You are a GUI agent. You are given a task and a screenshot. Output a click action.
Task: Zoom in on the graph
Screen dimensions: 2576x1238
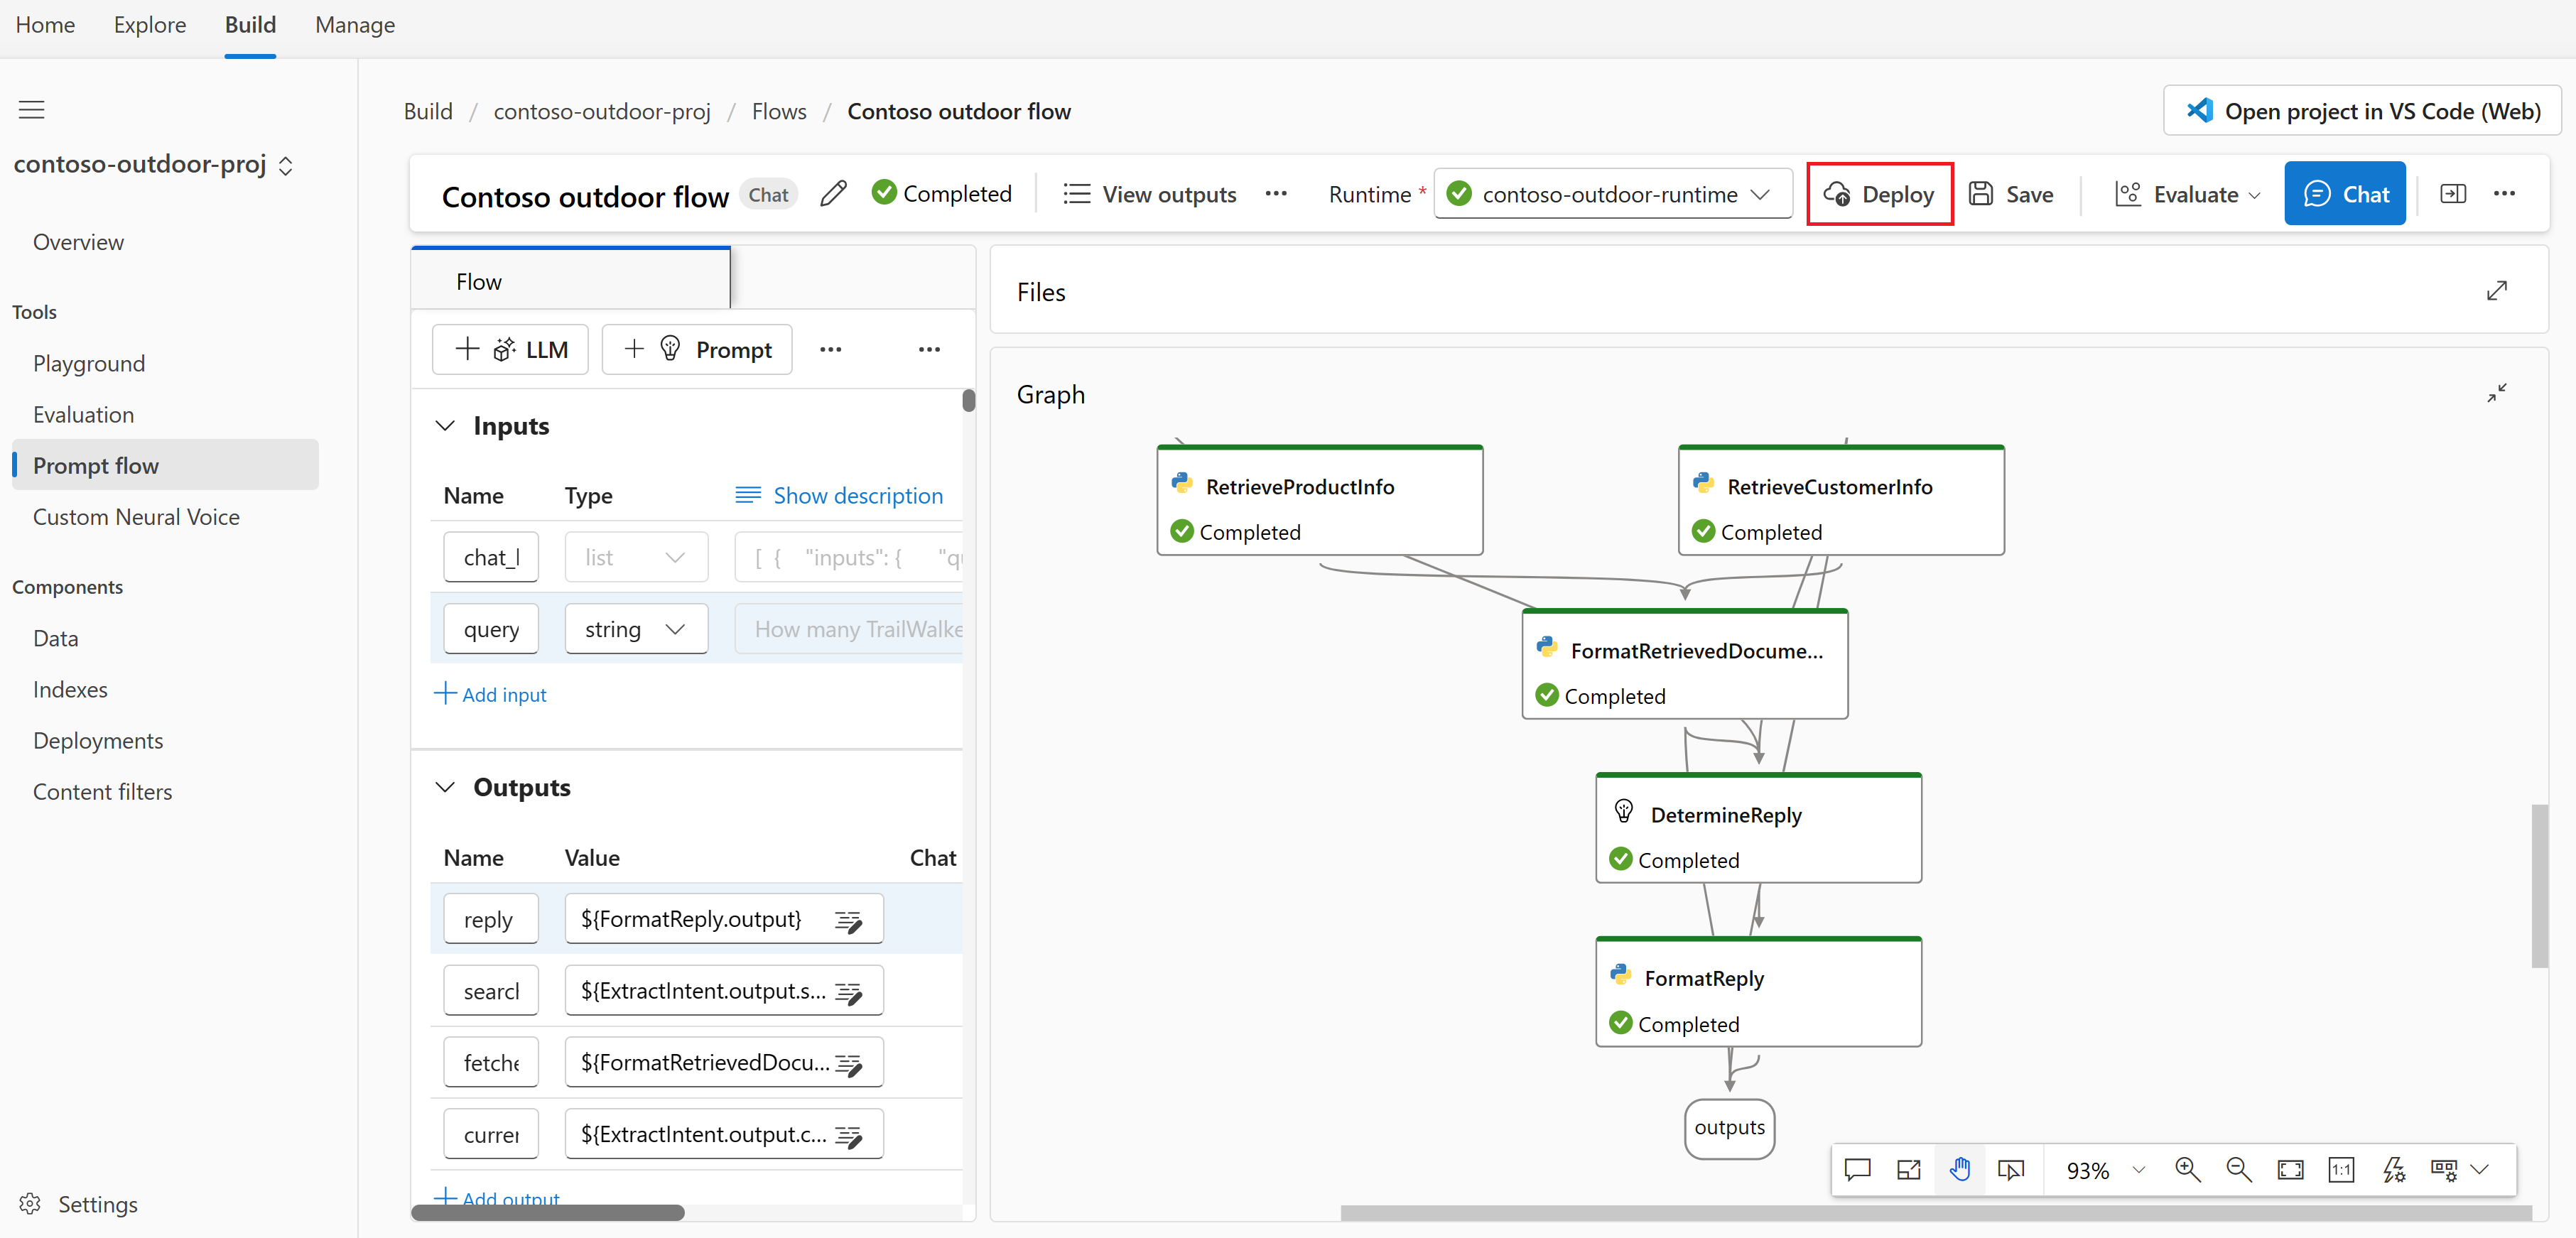[x=2187, y=1170]
